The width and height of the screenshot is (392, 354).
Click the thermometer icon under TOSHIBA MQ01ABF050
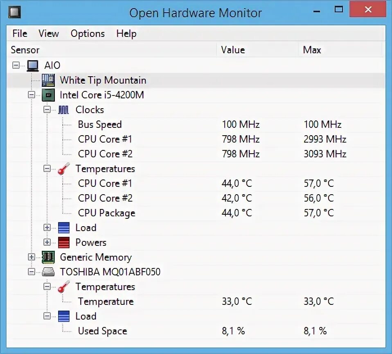click(63, 287)
